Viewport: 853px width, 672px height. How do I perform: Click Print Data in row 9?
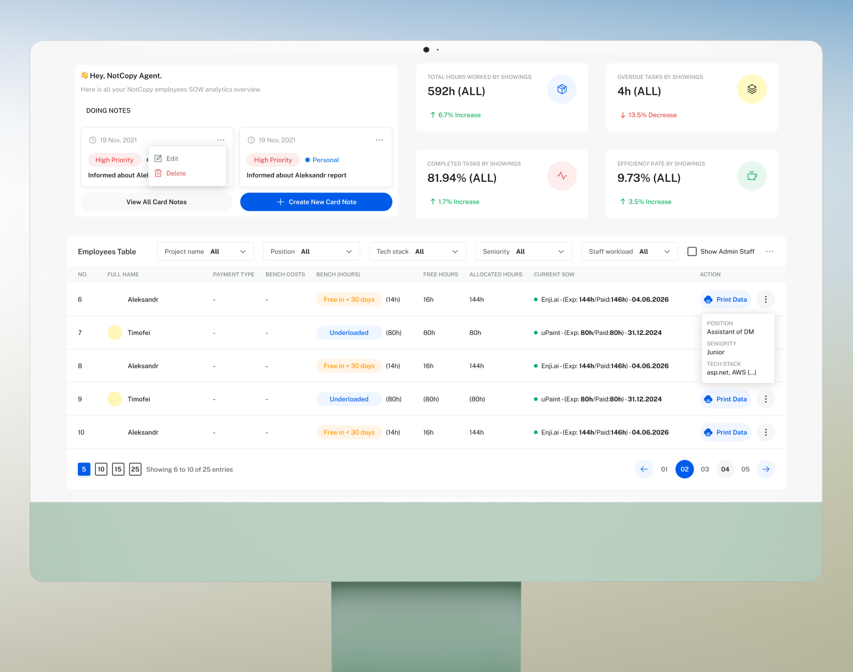[x=726, y=399]
